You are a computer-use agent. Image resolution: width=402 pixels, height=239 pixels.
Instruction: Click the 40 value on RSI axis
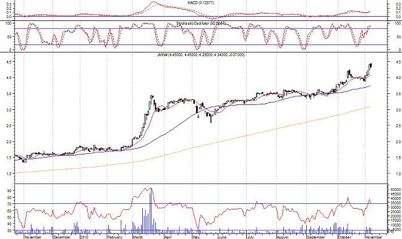pyautogui.click(x=9, y=224)
